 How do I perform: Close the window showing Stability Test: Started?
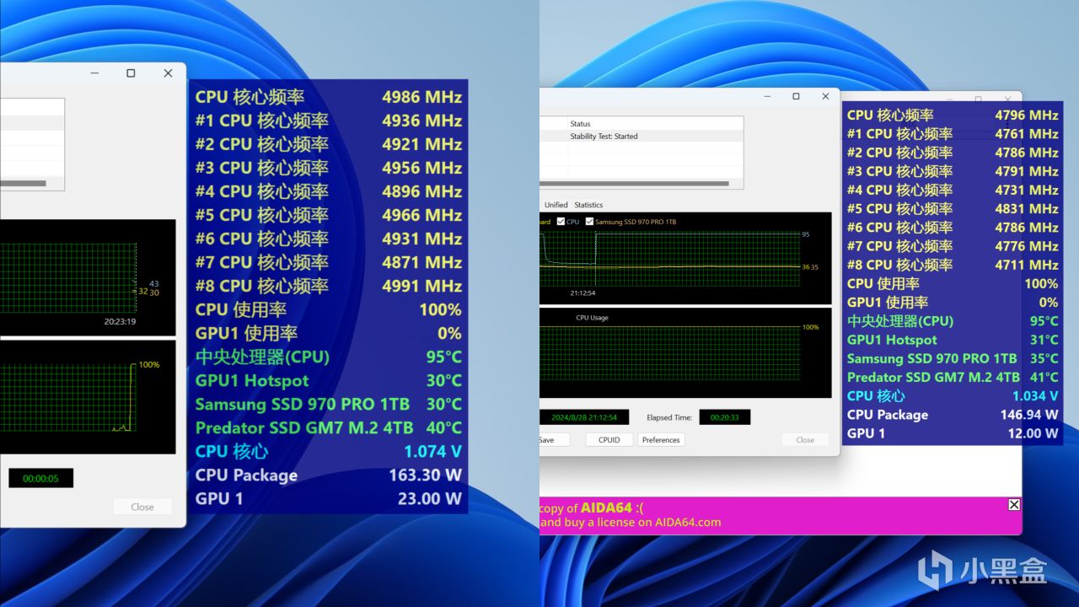[825, 96]
